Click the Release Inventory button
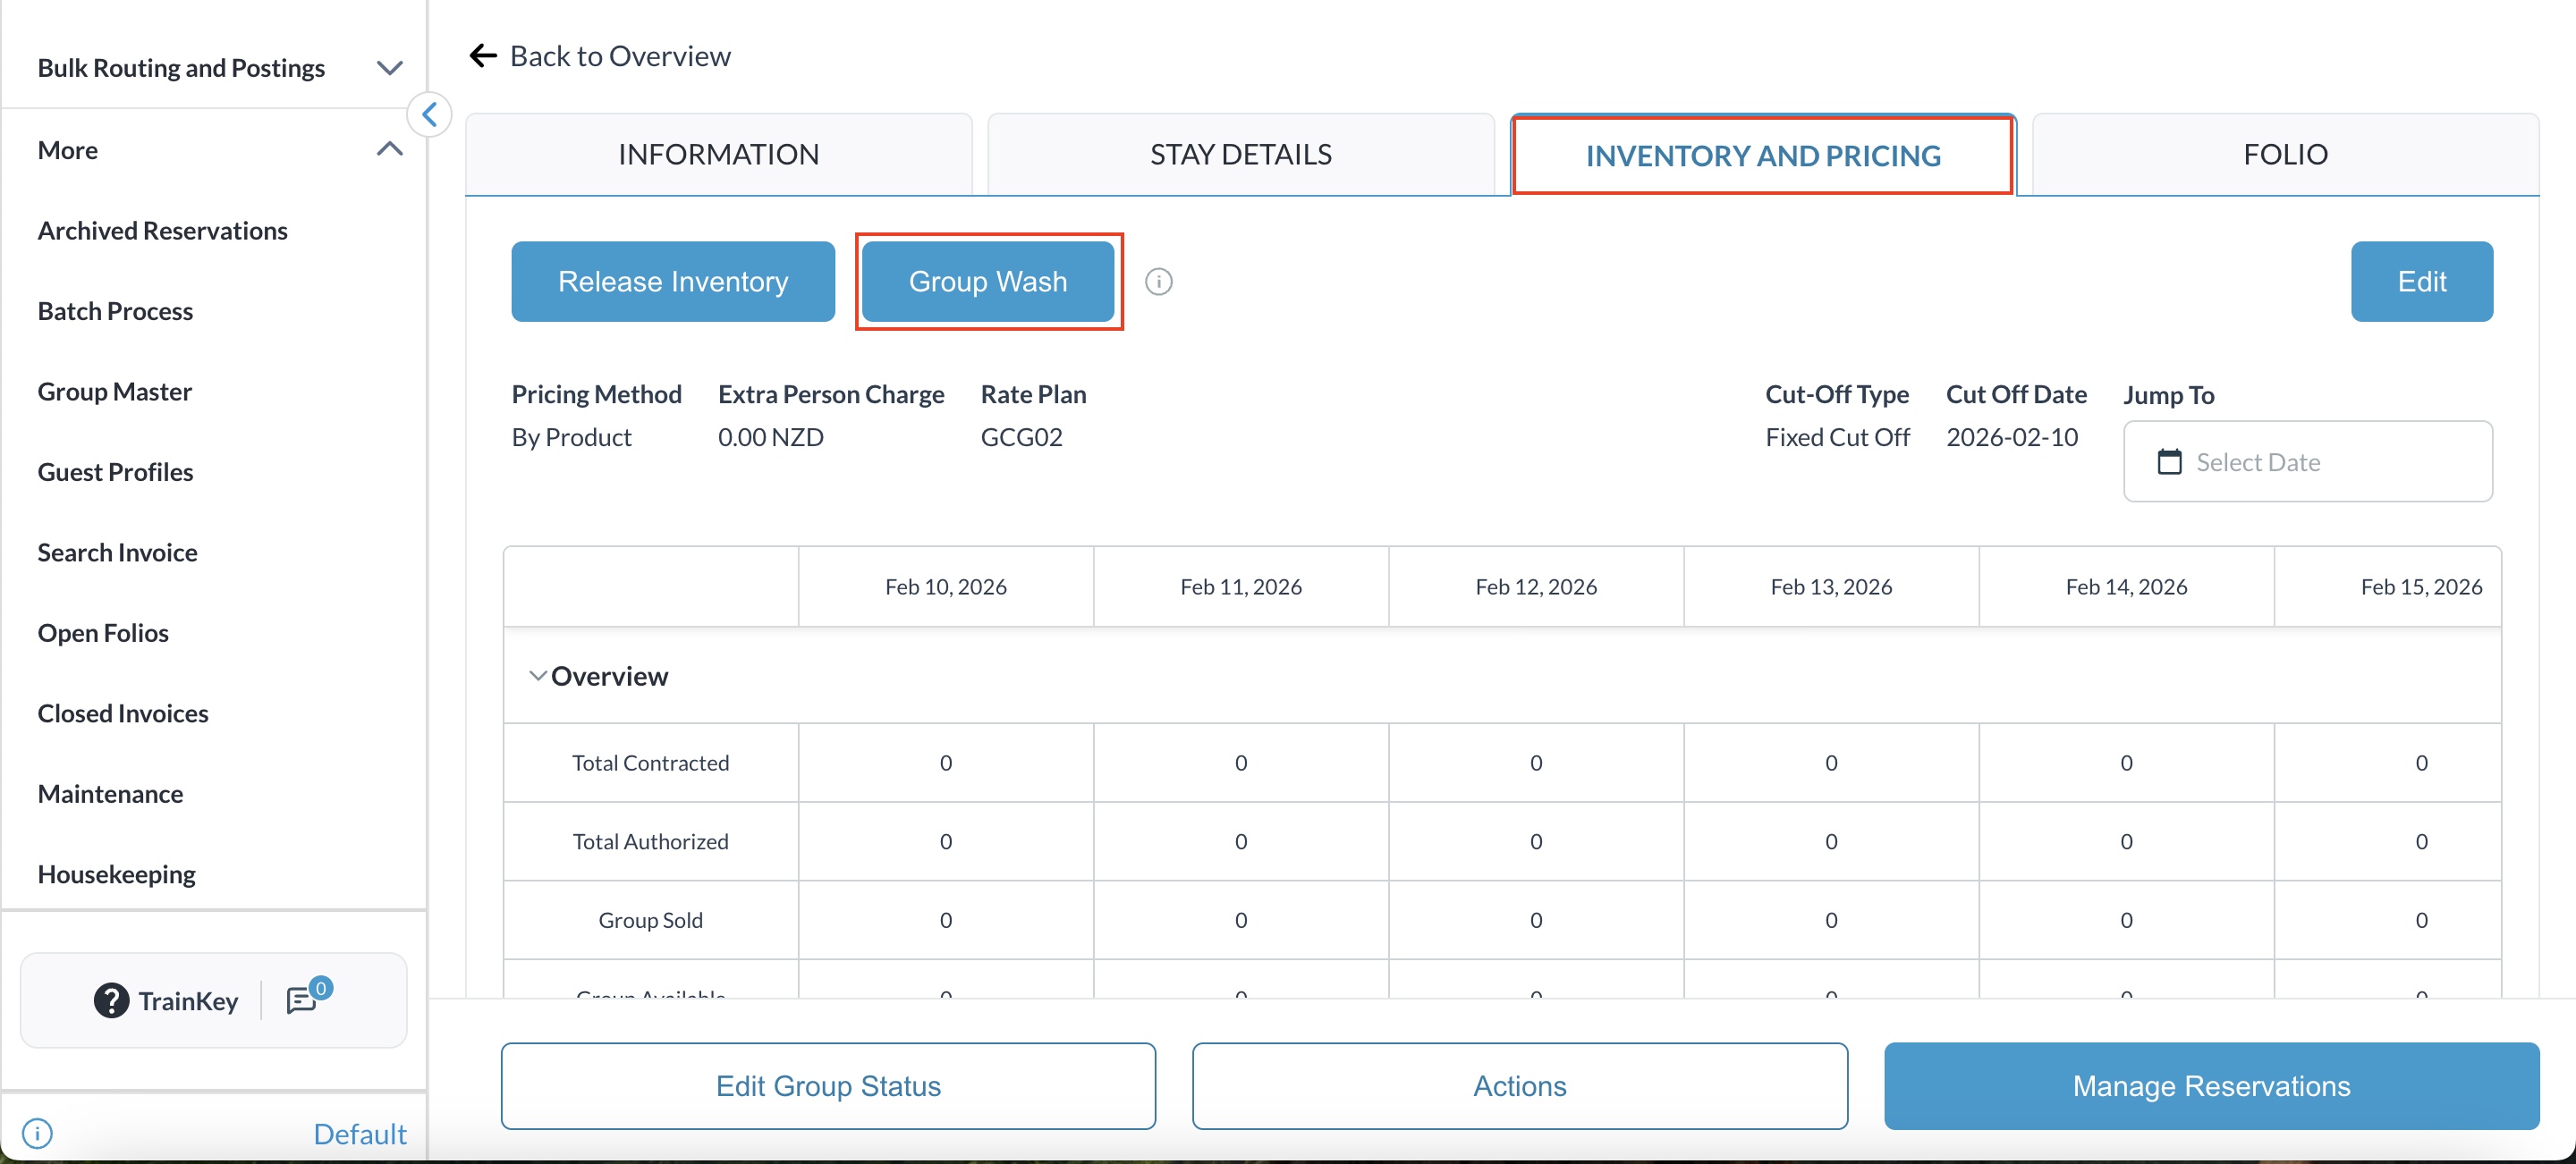Screen dimensions: 2576x1164 [673, 282]
